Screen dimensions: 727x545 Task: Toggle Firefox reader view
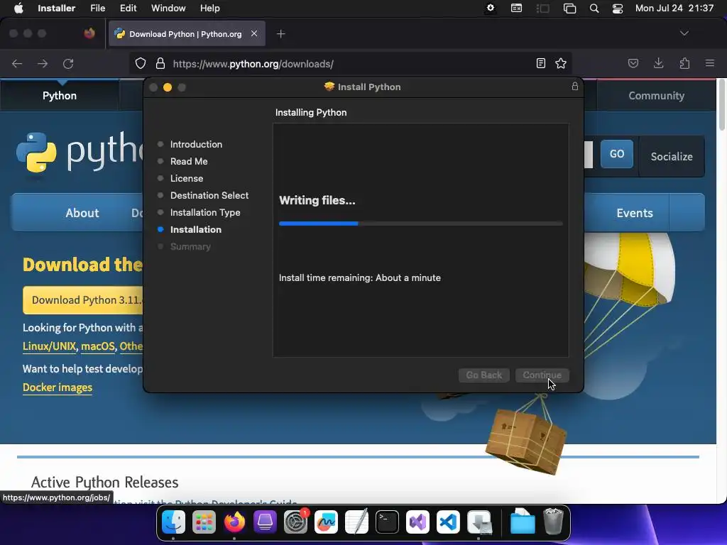[540, 63]
